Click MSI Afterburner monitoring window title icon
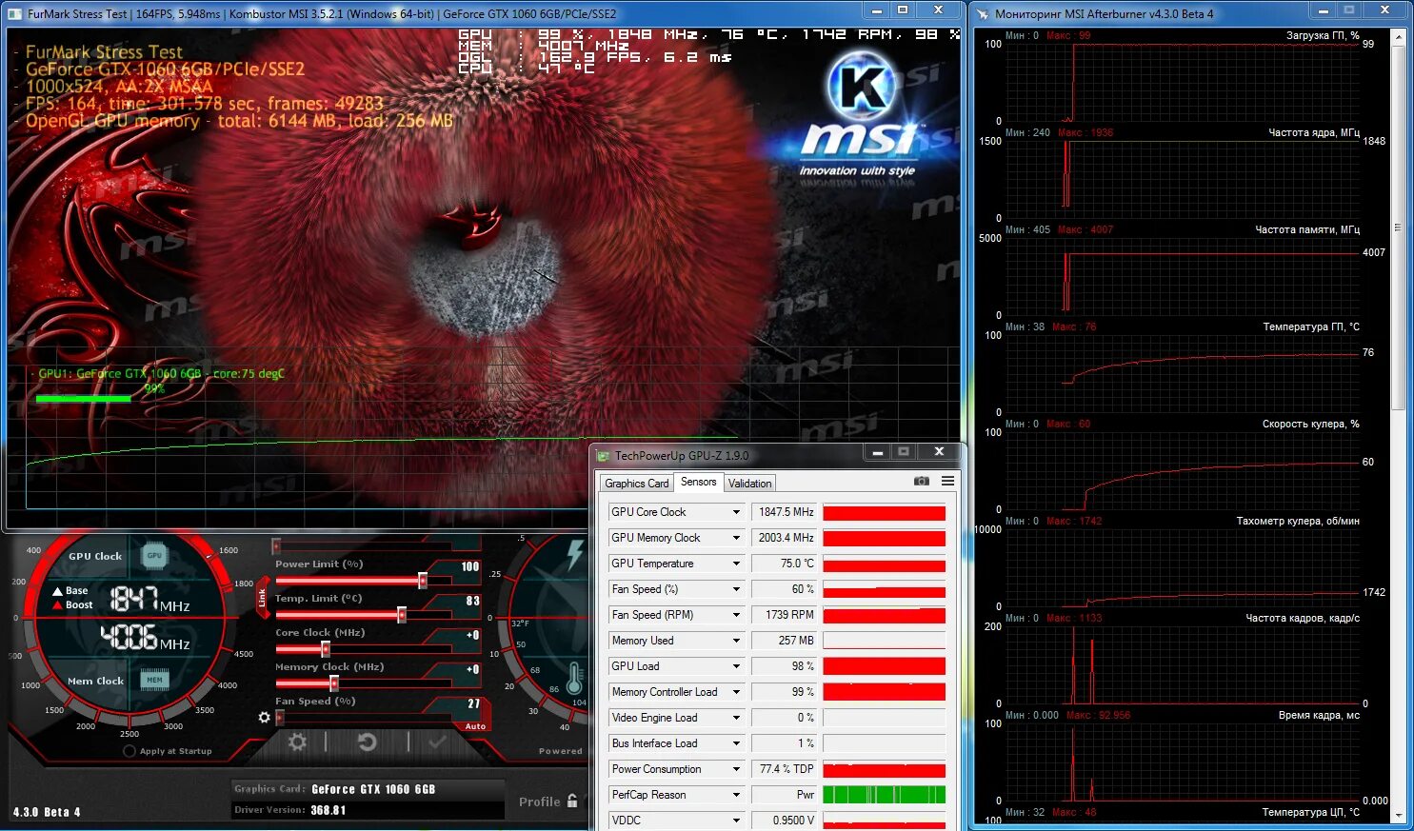The width and height of the screenshot is (1414, 831). tap(982, 13)
